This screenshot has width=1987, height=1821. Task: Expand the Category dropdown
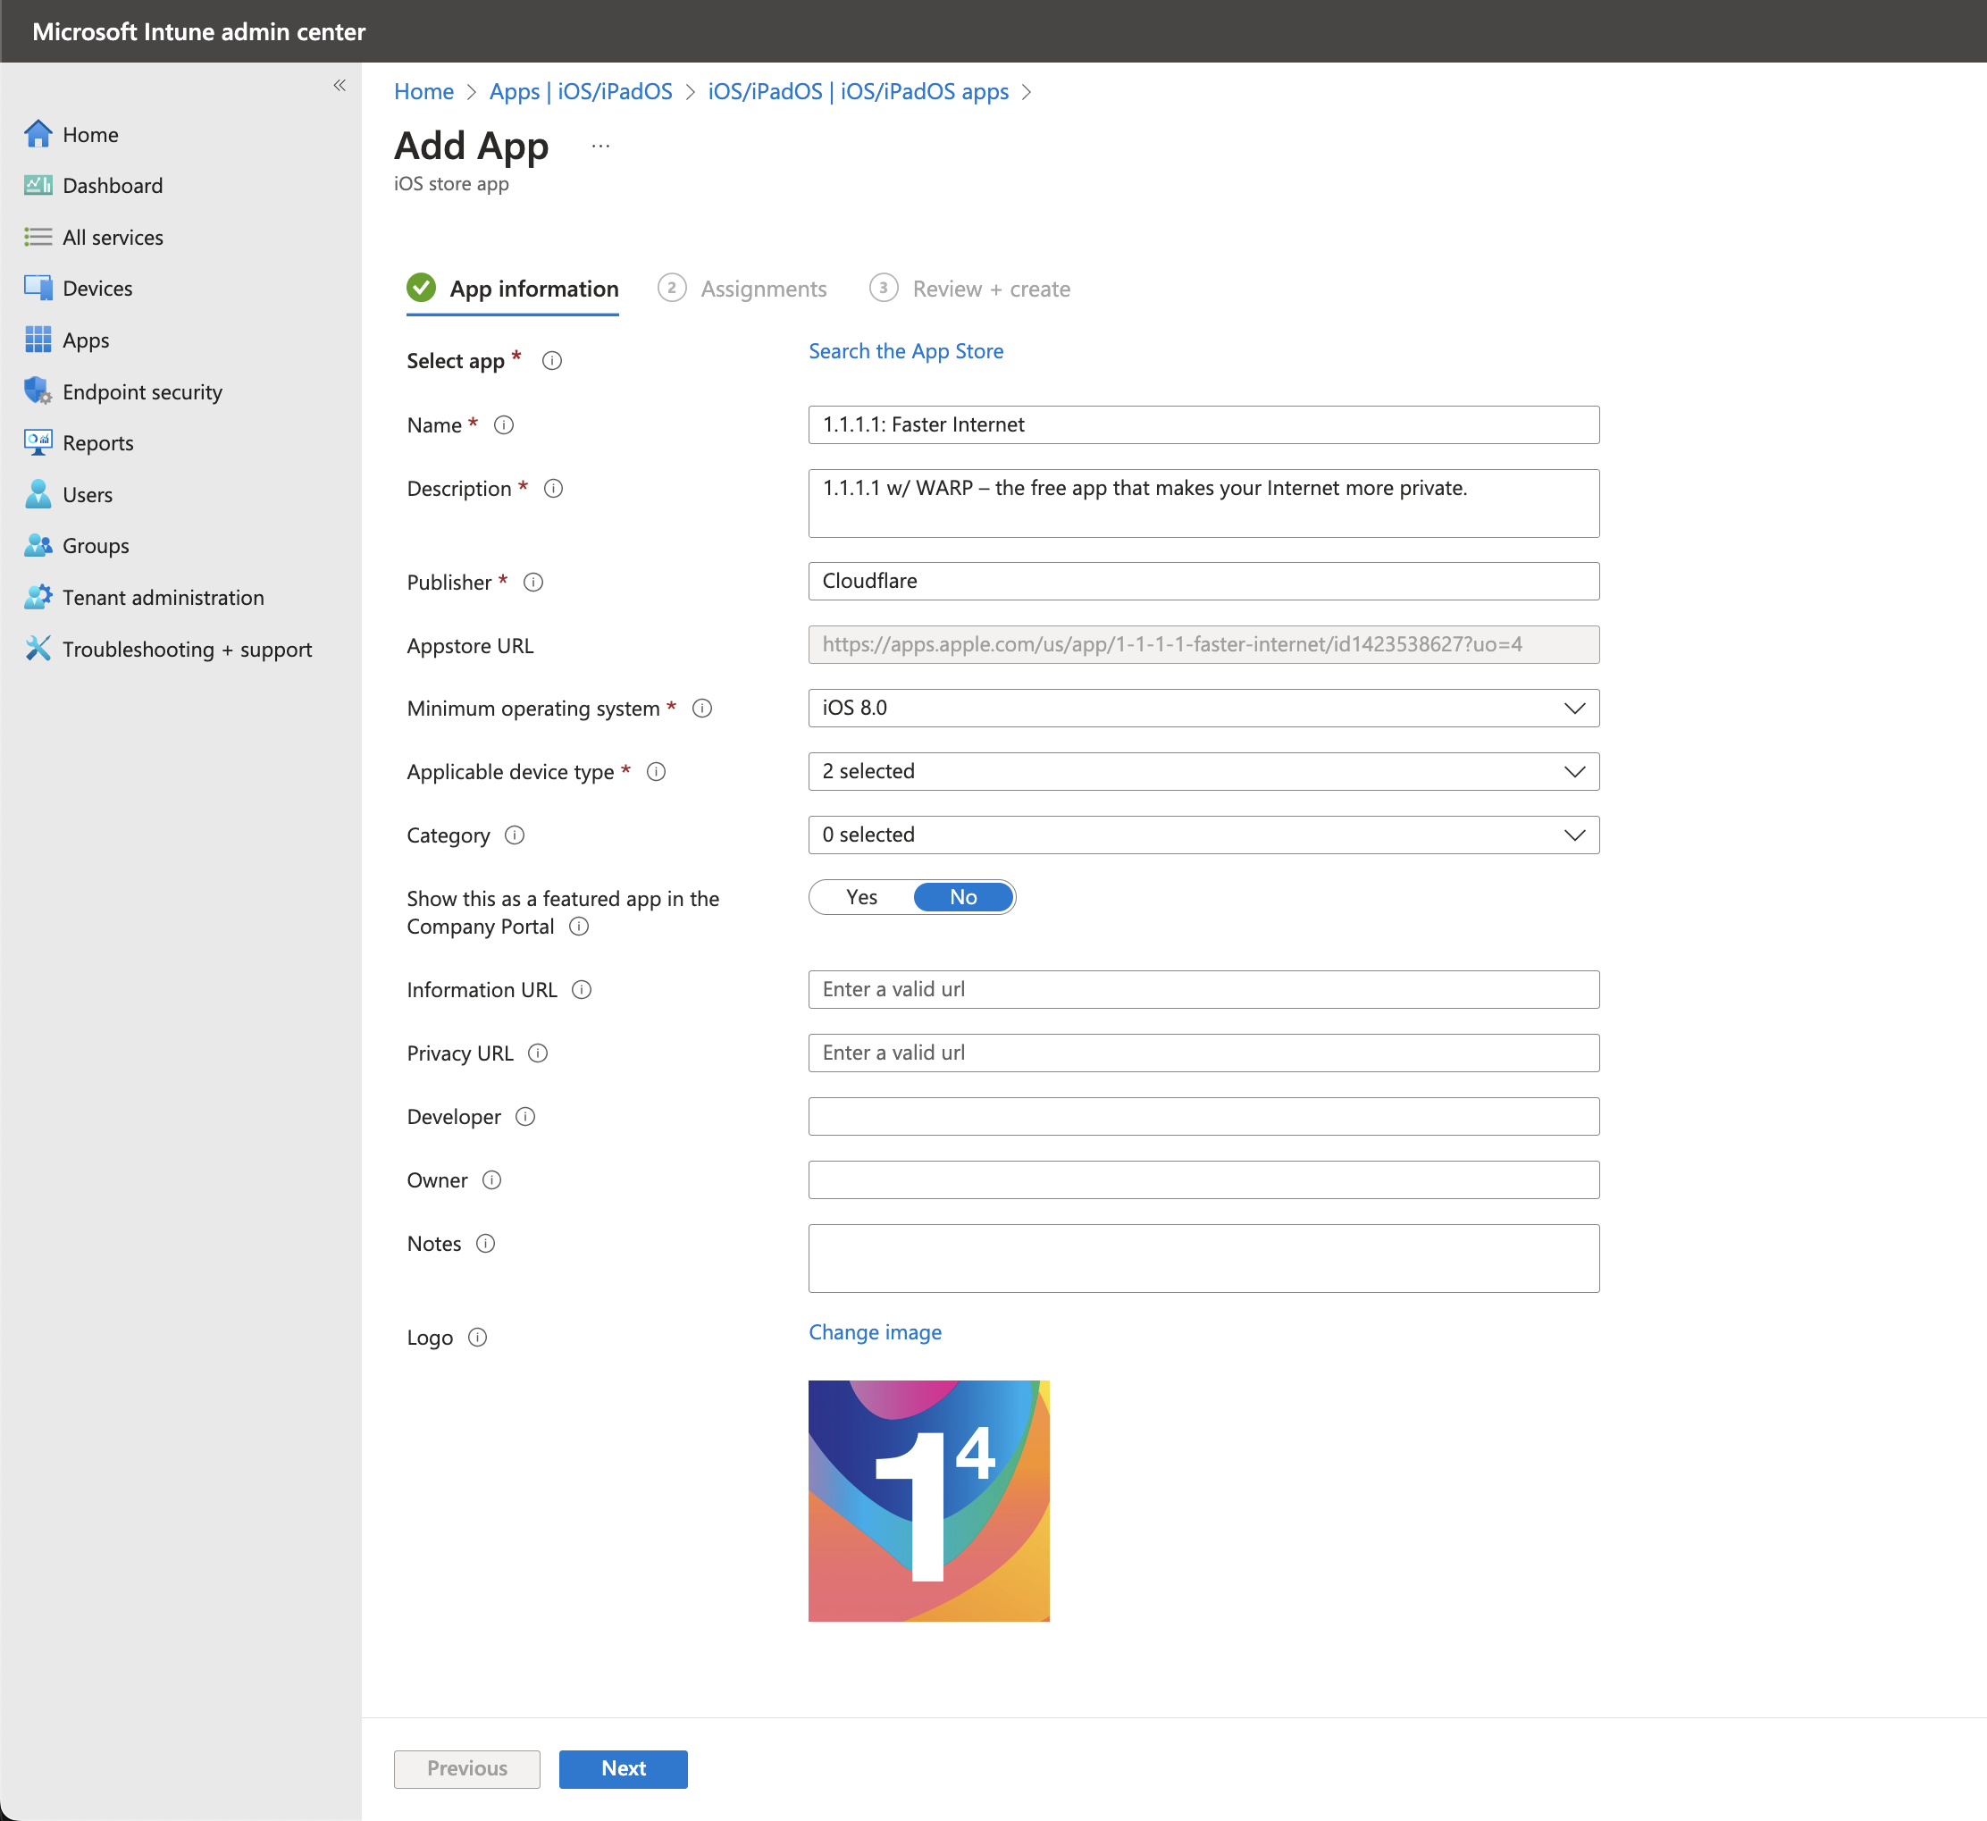1203,834
